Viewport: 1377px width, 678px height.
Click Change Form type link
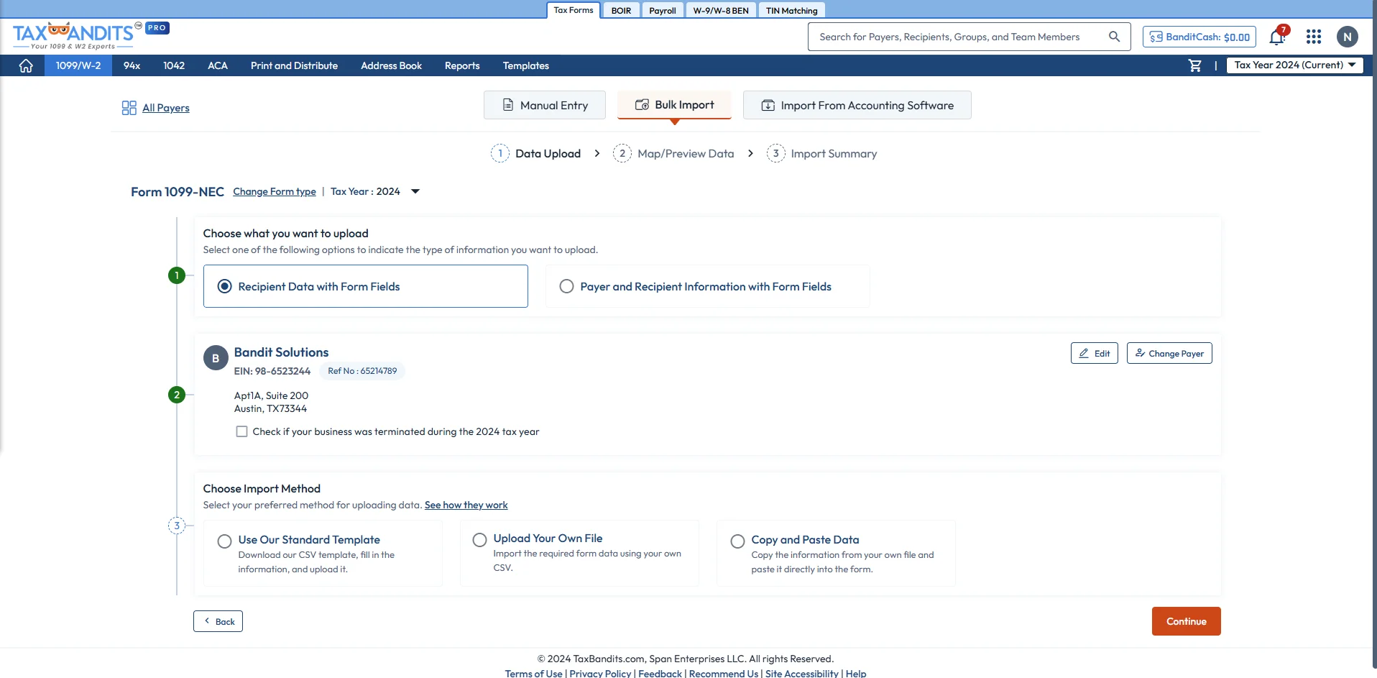tap(275, 191)
